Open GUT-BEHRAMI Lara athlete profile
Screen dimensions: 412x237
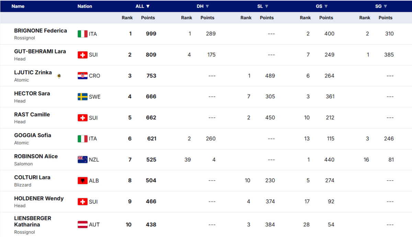tap(40, 51)
